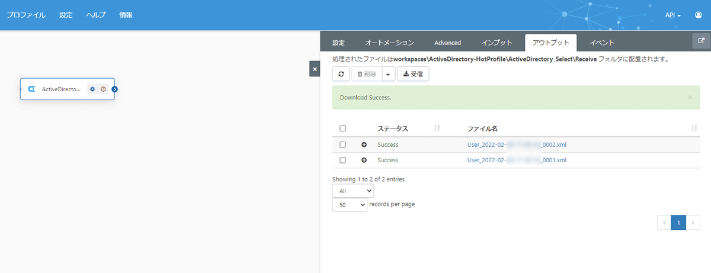Click the connector blue output arrow
The width and height of the screenshot is (711, 273).
[115, 89]
